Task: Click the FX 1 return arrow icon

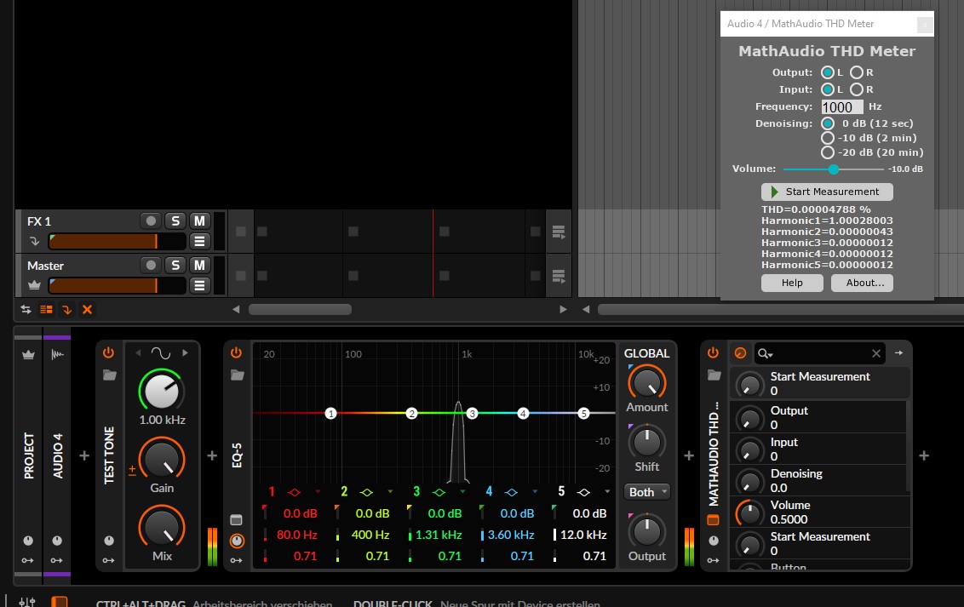Action: [x=34, y=242]
